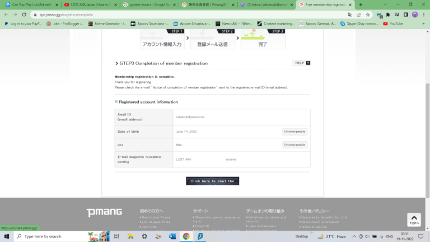This screenshot has height=242, width=430.
Task: Open the Chrome extensions puzzle icon
Action: point(388,15)
